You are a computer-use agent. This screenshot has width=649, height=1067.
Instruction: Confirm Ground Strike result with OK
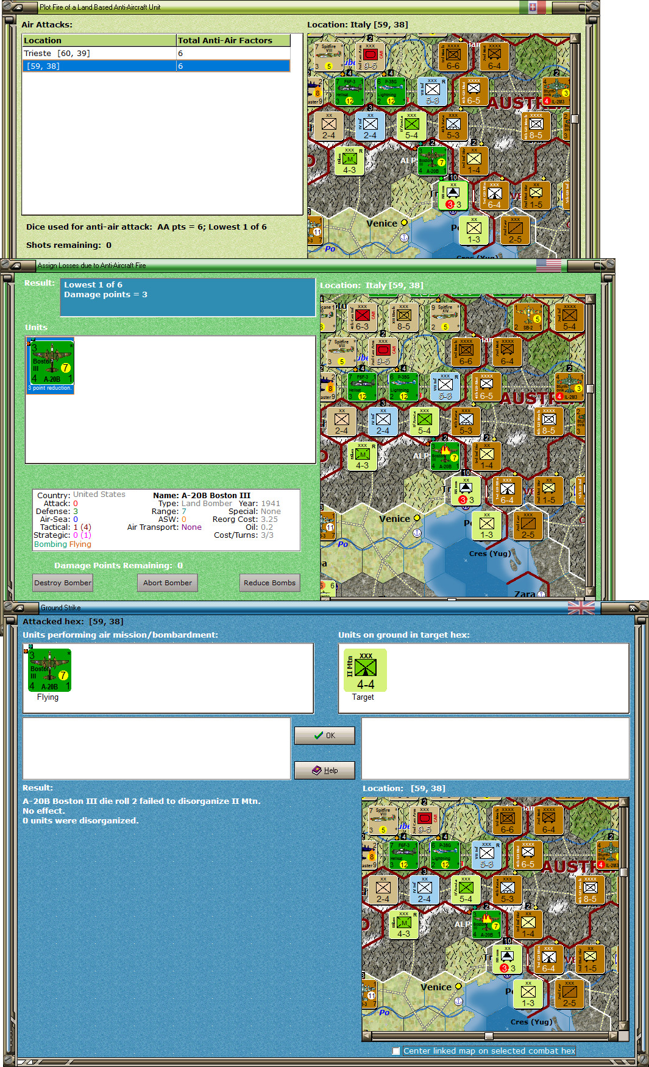[324, 736]
